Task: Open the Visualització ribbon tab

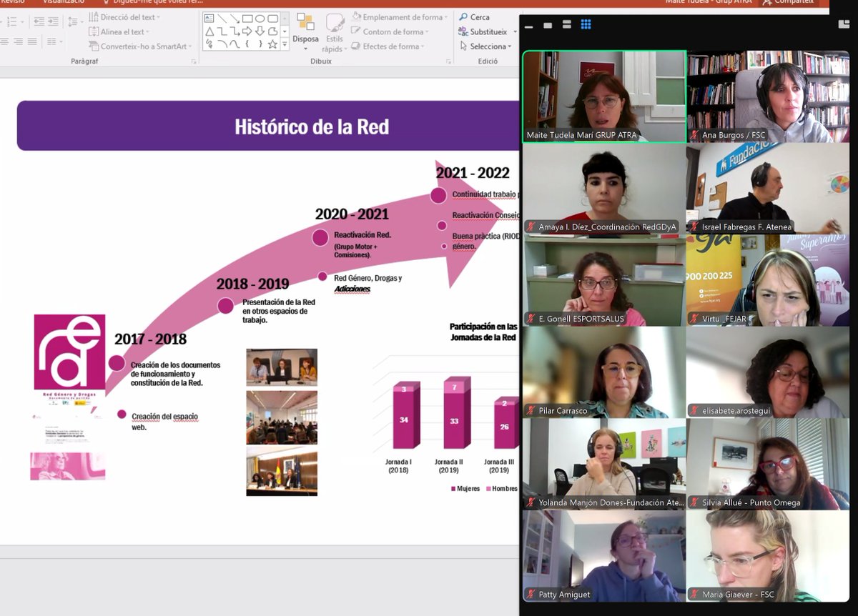Action: [x=63, y=2]
